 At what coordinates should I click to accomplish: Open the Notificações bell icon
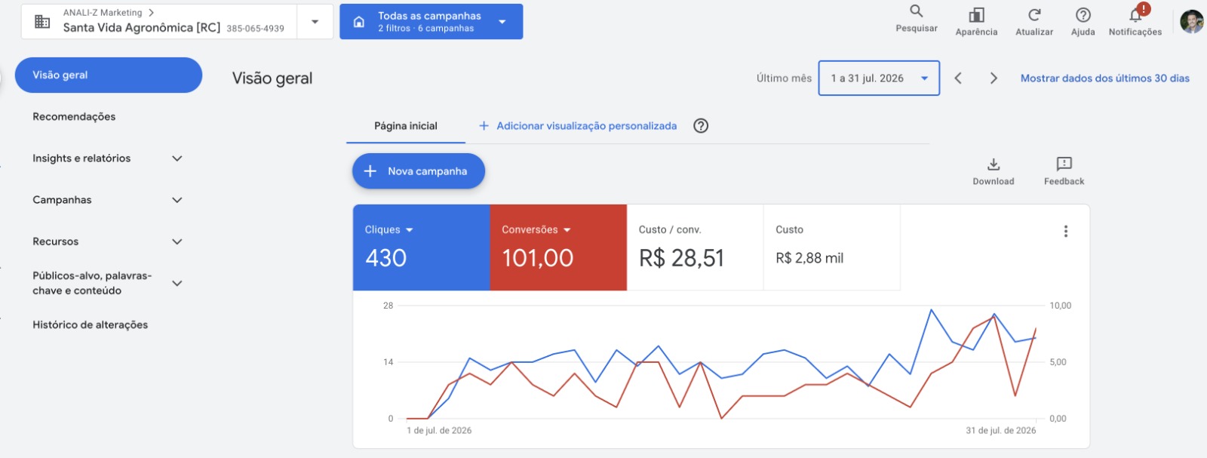tap(1135, 15)
